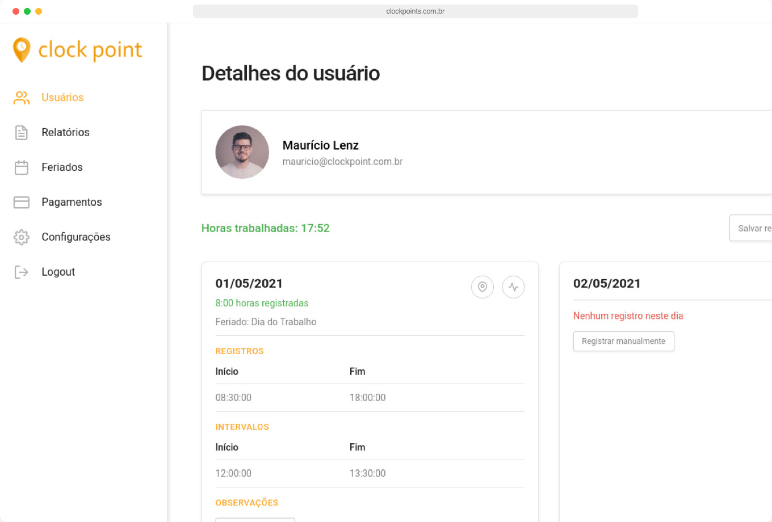
Task: Open activity pulse icon for 01/05/2021
Action: coord(514,287)
